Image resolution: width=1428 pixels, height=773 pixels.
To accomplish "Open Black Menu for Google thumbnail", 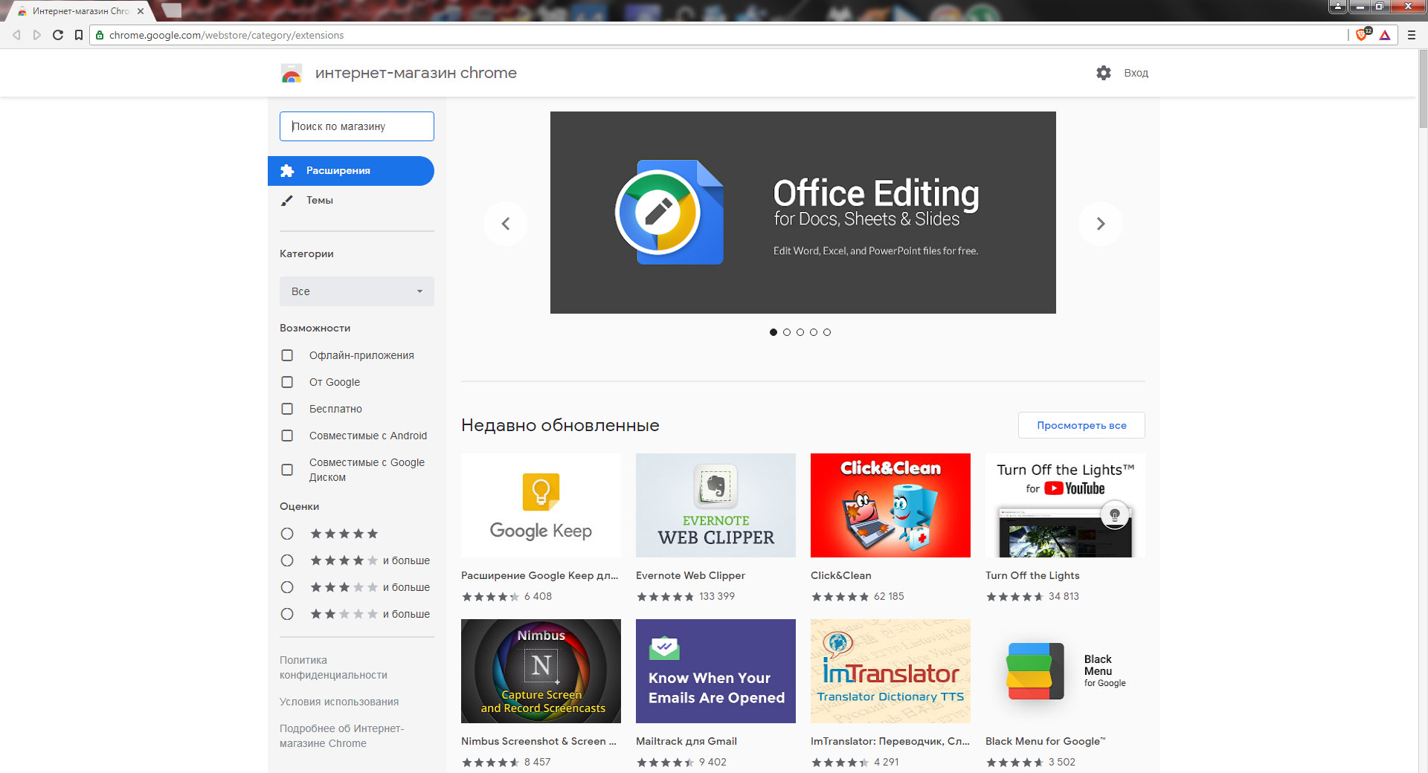I will [x=1065, y=671].
